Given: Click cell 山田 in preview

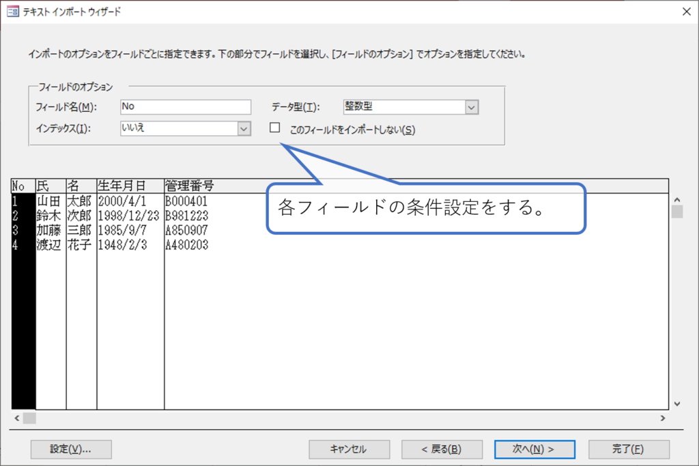Looking at the screenshot, I should pos(48,201).
